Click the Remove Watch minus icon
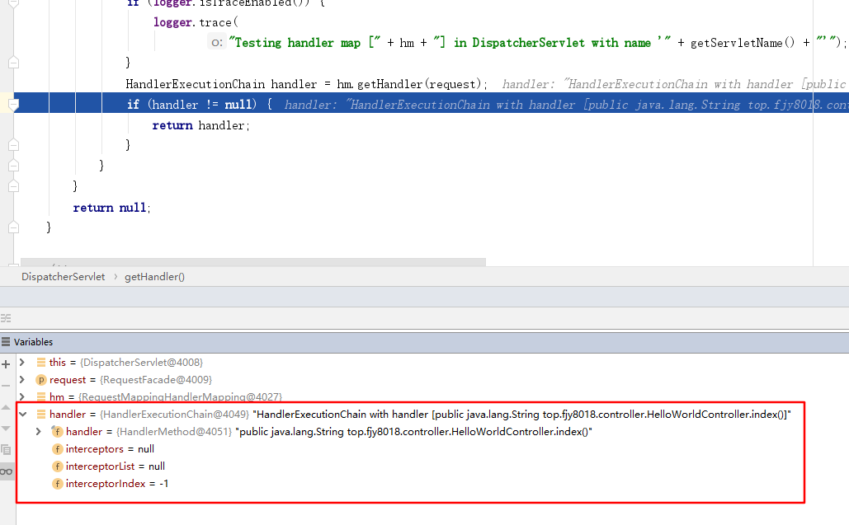 6,383
